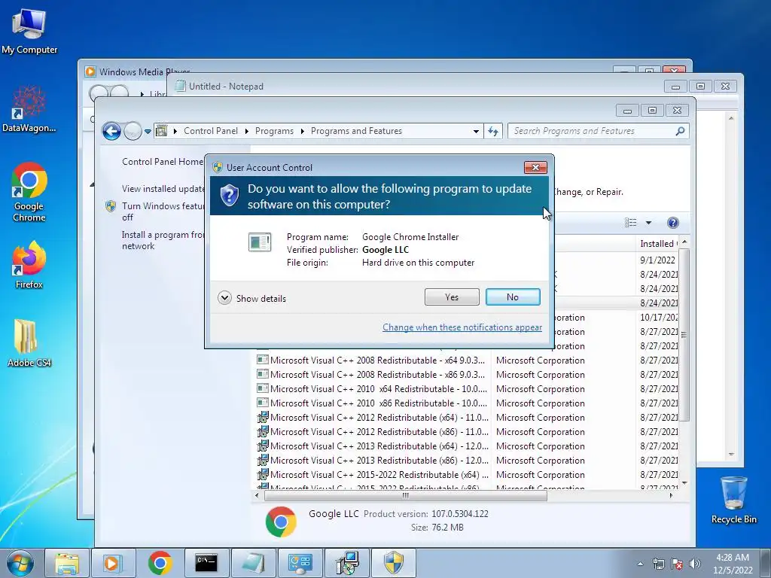Click the 9/1/2022 installed date cell
771x578 pixels.
[x=657, y=260]
